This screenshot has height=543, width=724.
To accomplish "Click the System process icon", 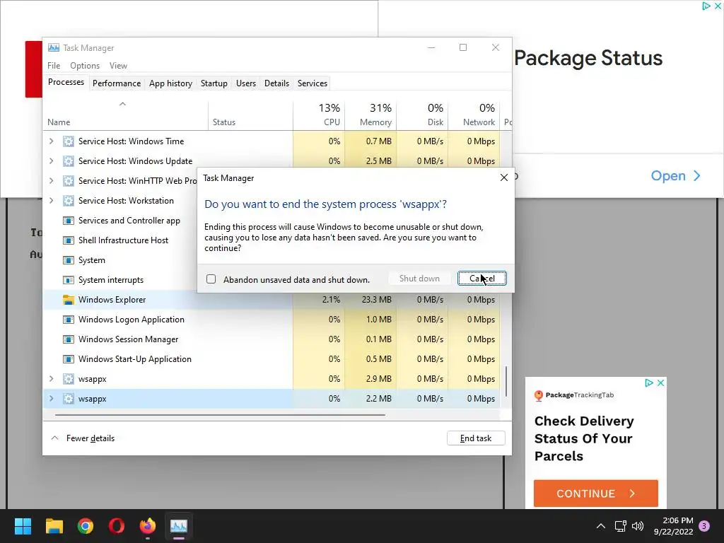I will point(69,260).
